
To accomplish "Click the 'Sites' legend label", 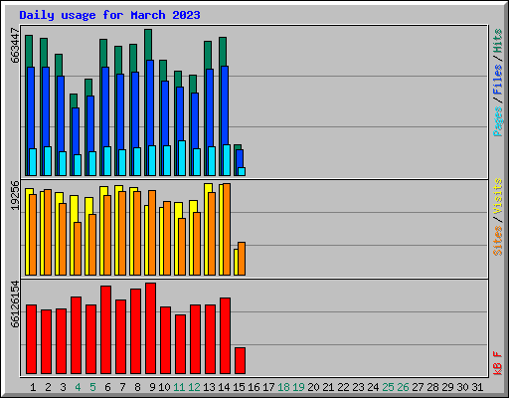I will [497, 241].
